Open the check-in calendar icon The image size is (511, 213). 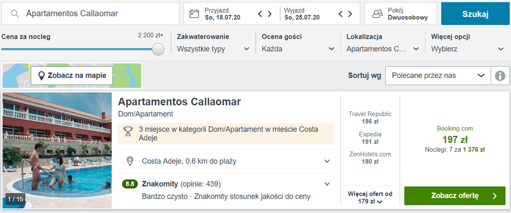(194, 14)
